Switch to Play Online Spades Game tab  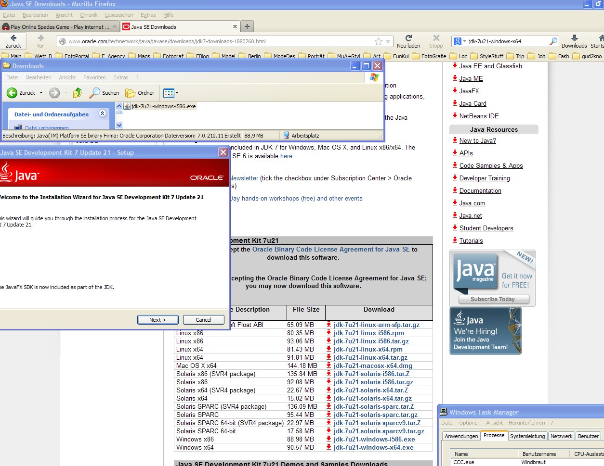[x=60, y=26]
